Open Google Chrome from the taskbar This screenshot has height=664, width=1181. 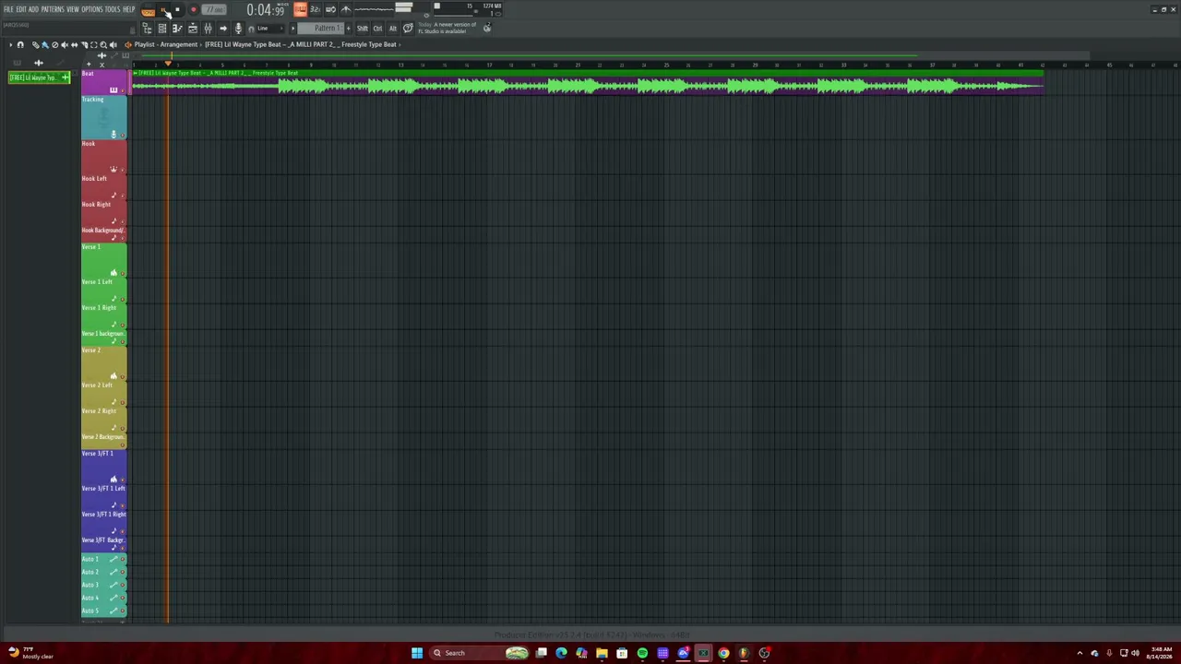(x=723, y=653)
